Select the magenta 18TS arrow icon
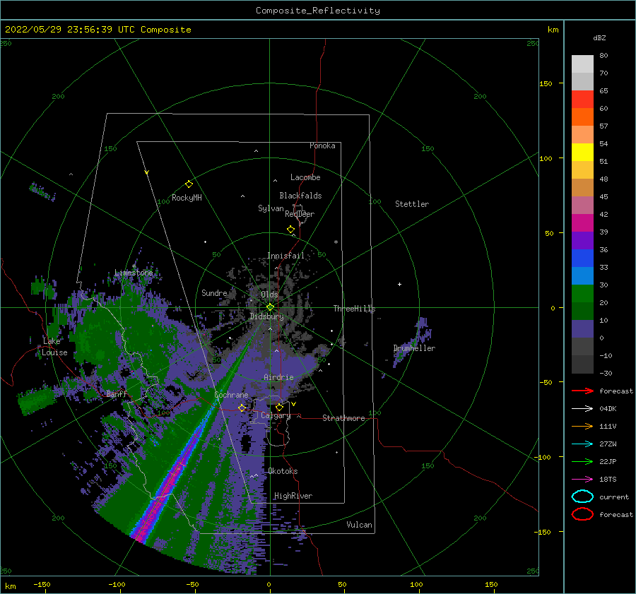 pos(582,480)
